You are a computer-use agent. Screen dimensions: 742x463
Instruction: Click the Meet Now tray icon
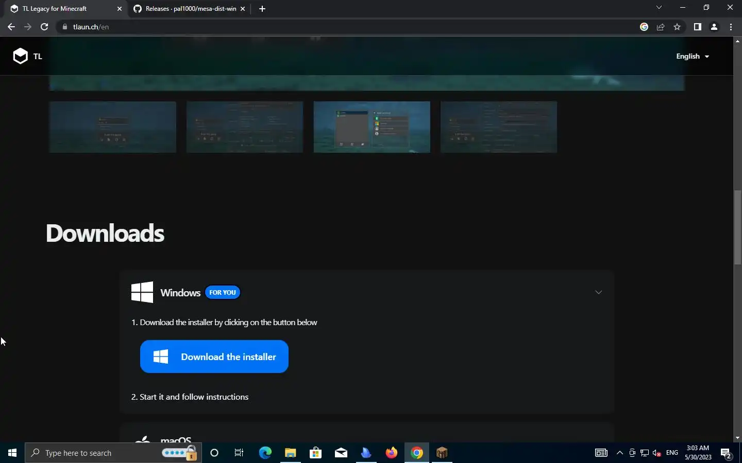point(632,453)
